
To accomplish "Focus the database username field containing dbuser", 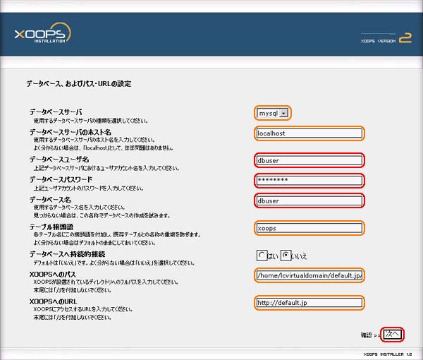I will [309, 160].
